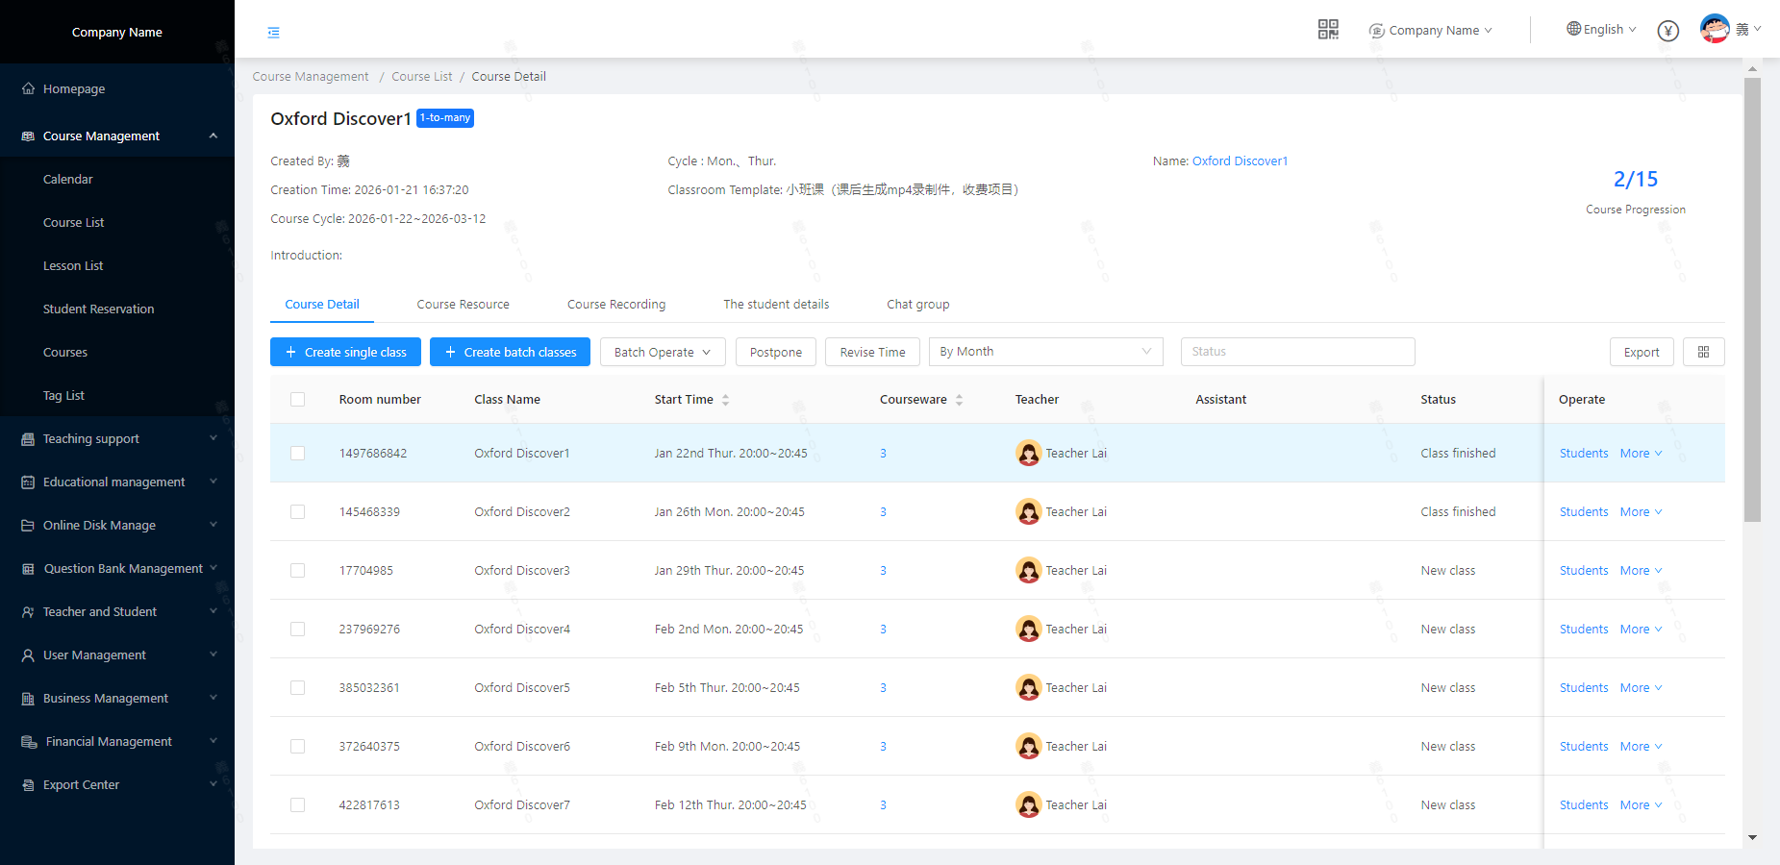Collapse the sidebar with the menu fold icon
This screenshot has height=865, width=1780.
coord(274,33)
